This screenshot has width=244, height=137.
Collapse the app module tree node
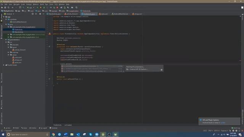coord(4,17)
